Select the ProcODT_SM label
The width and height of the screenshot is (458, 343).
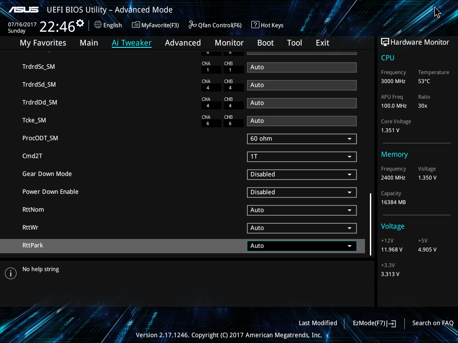coord(40,138)
